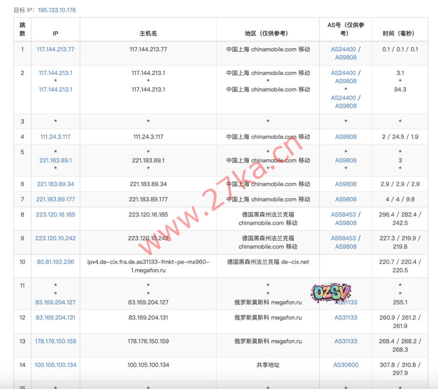Viewport: 438px width, 389px height.
Task: Click the OZSV graffiti logo sticker
Action: point(330,293)
